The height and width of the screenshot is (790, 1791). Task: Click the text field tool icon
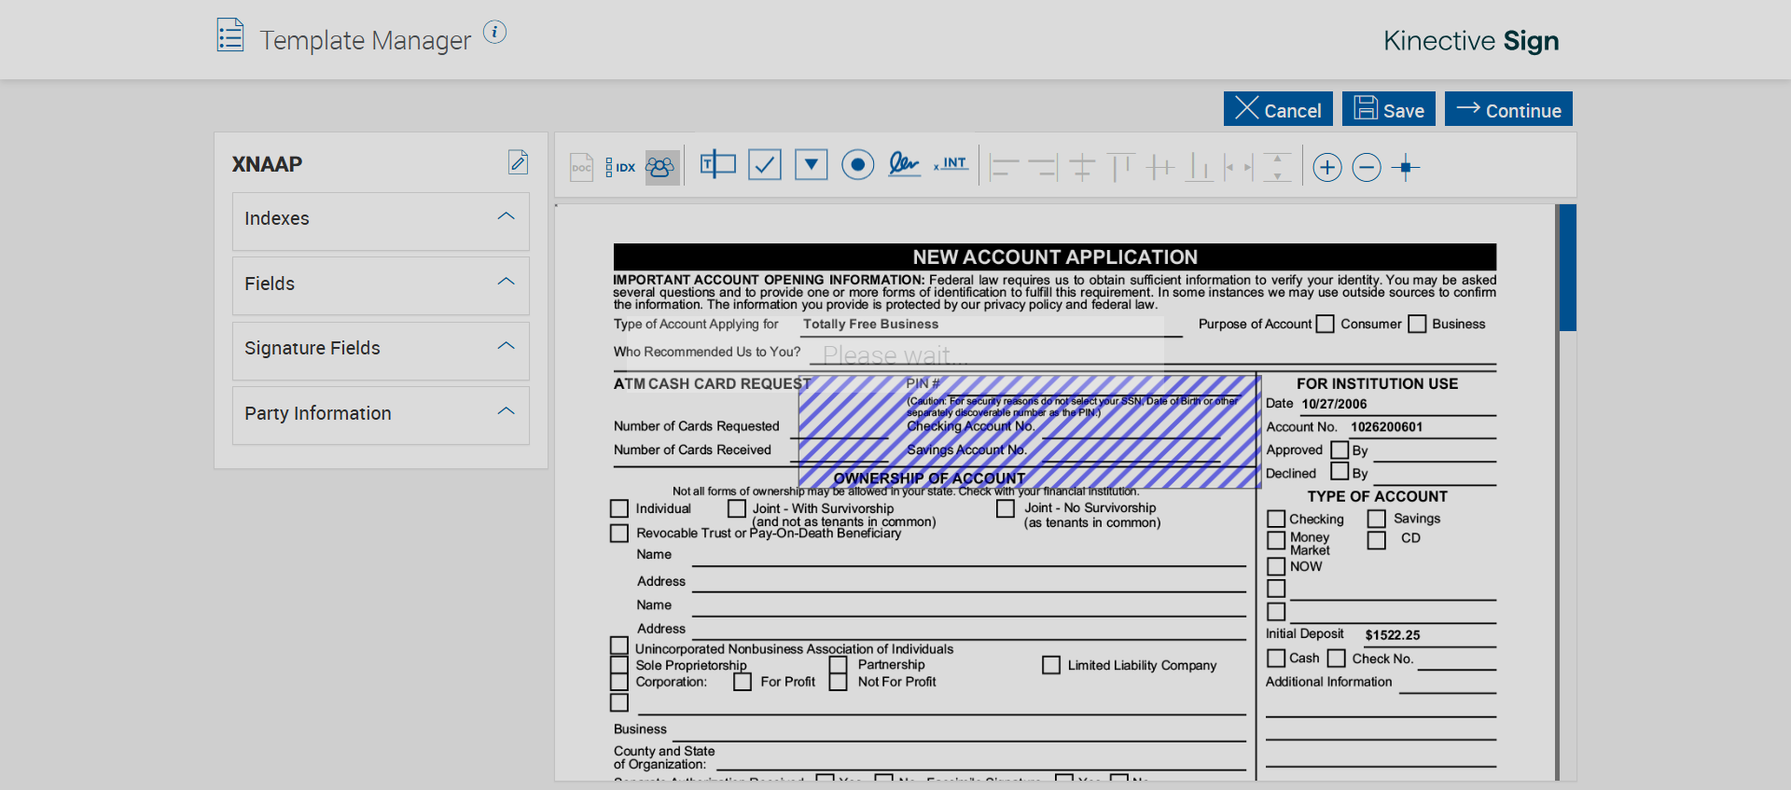coord(717,166)
